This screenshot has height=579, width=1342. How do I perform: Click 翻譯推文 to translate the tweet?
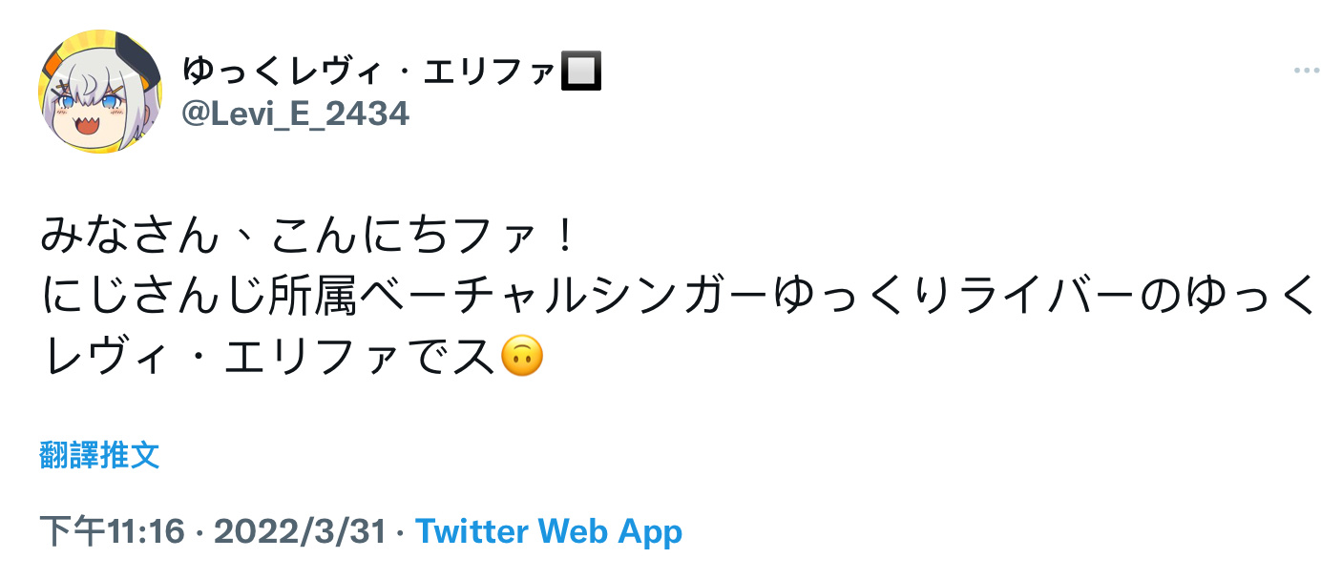[99, 455]
